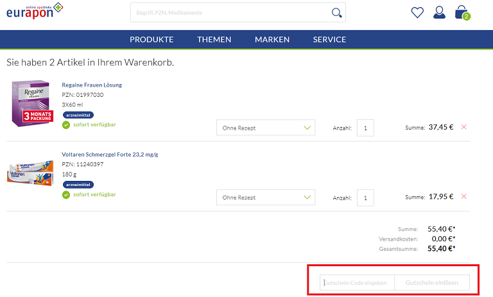Open the PRODUKTE menu

(x=151, y=40)
